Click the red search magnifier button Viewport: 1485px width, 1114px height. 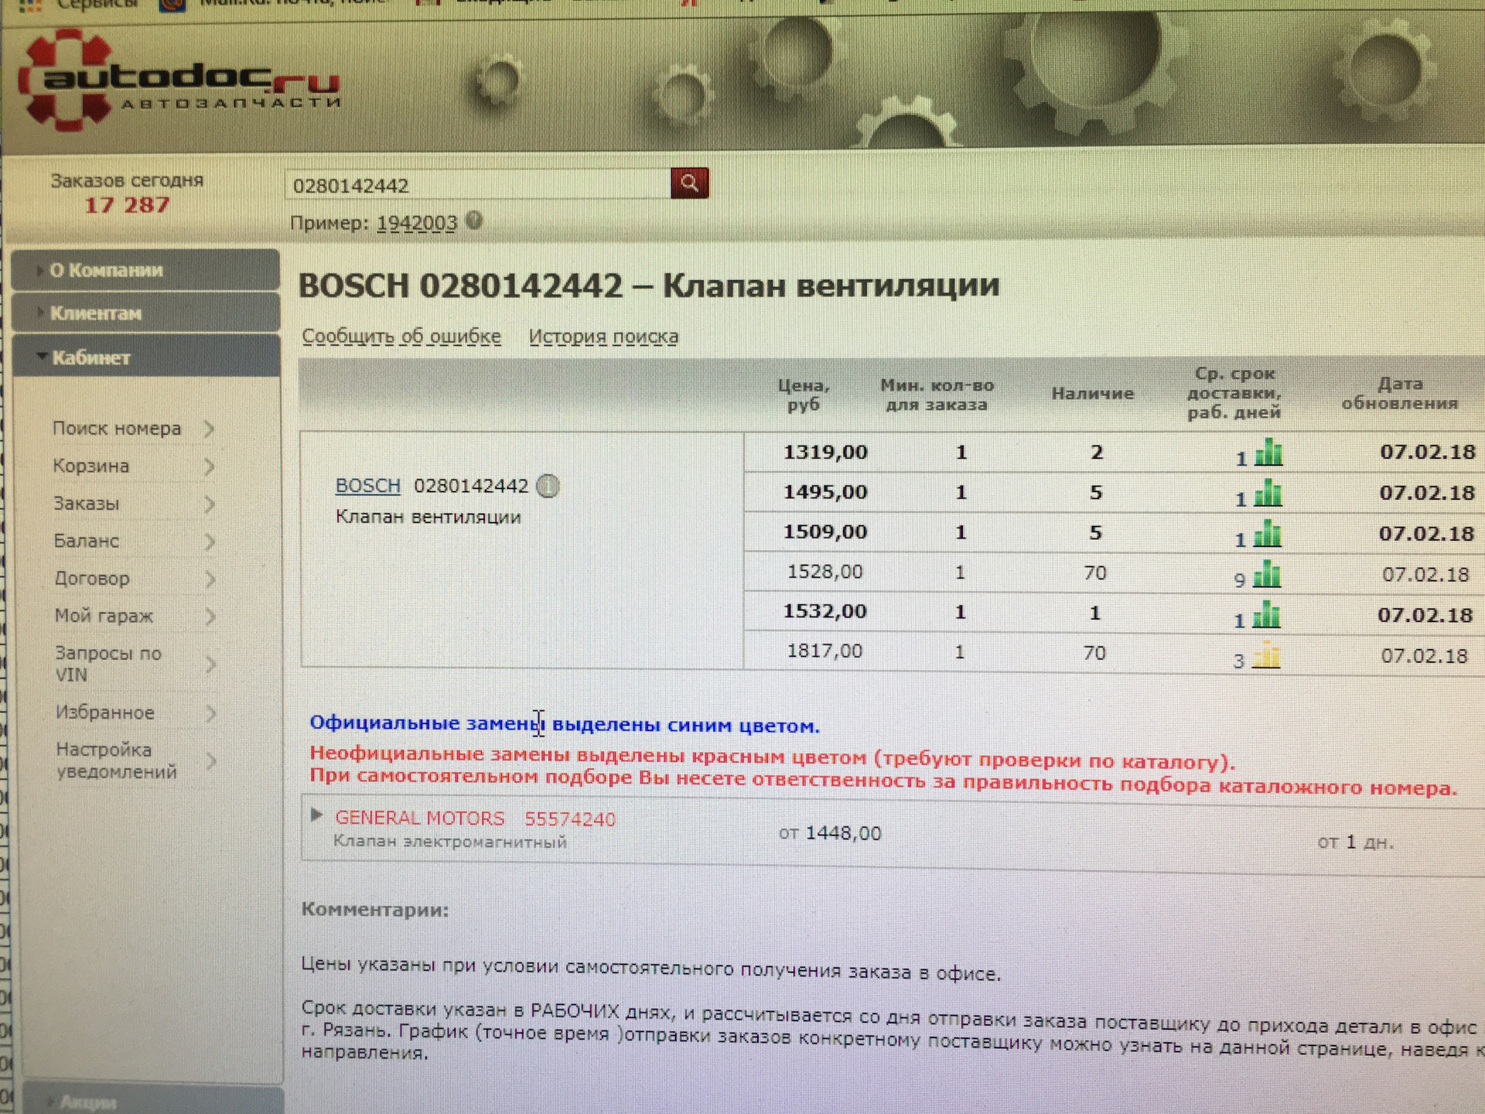click(x=689, y=183)
